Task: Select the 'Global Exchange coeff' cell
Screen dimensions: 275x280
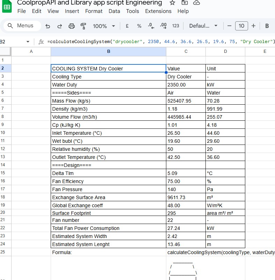Action: [x=108, y=205]
